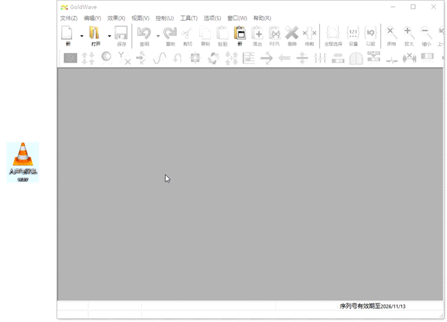Image resolution: width=447 pixels, height=322 pixels.
Task: Click the New file (新) document icon
Action: pos(67,33)
